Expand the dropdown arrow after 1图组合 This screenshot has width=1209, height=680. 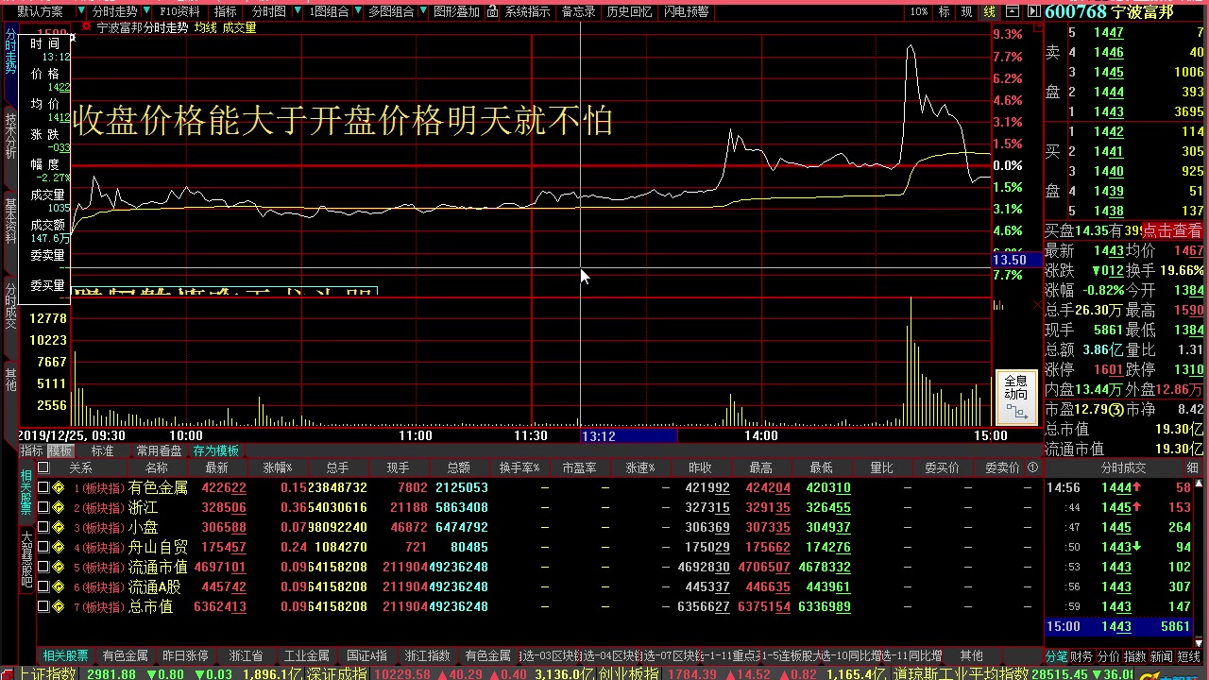click(356, 11)
